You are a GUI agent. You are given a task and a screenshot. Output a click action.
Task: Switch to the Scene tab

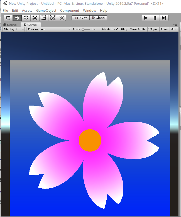pos(10,25)
